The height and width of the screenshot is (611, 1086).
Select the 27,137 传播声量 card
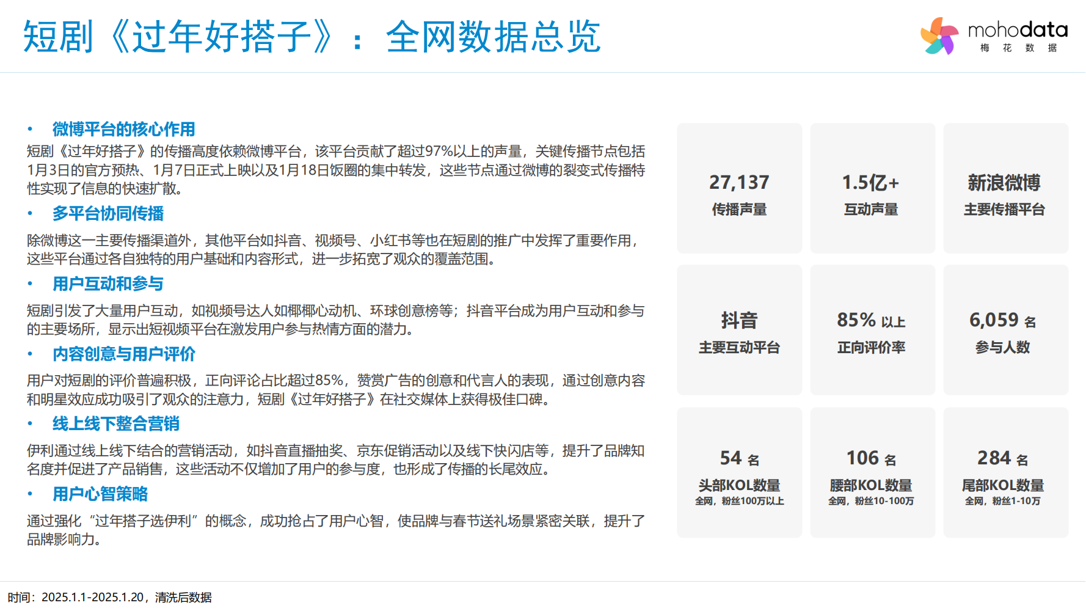click(x=739, y=188)
